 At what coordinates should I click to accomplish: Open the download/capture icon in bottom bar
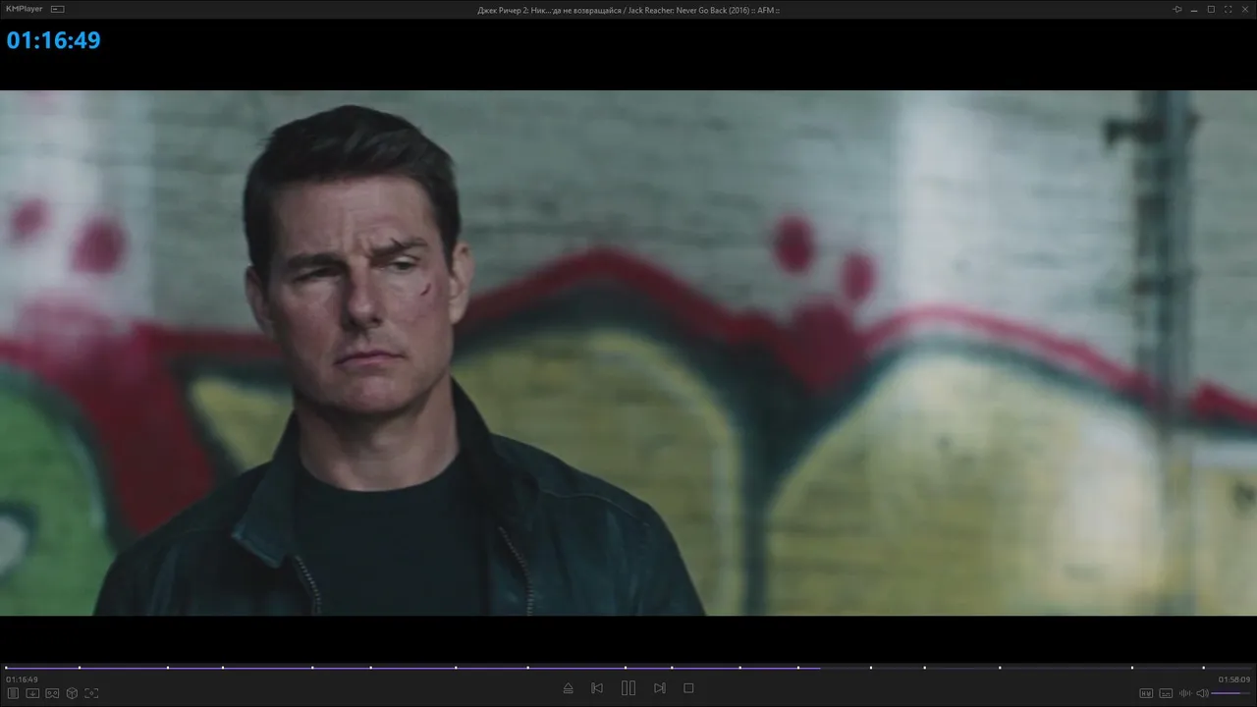pos(32,693)
